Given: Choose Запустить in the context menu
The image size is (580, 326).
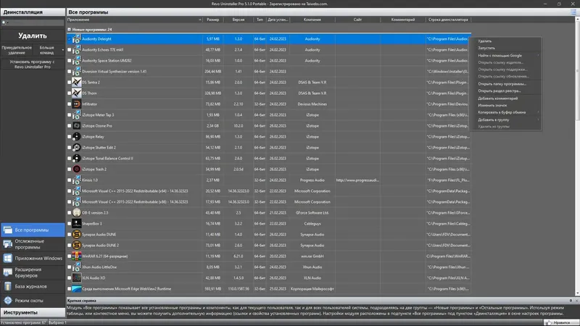Looking at the screenshot, I should 505,48.
